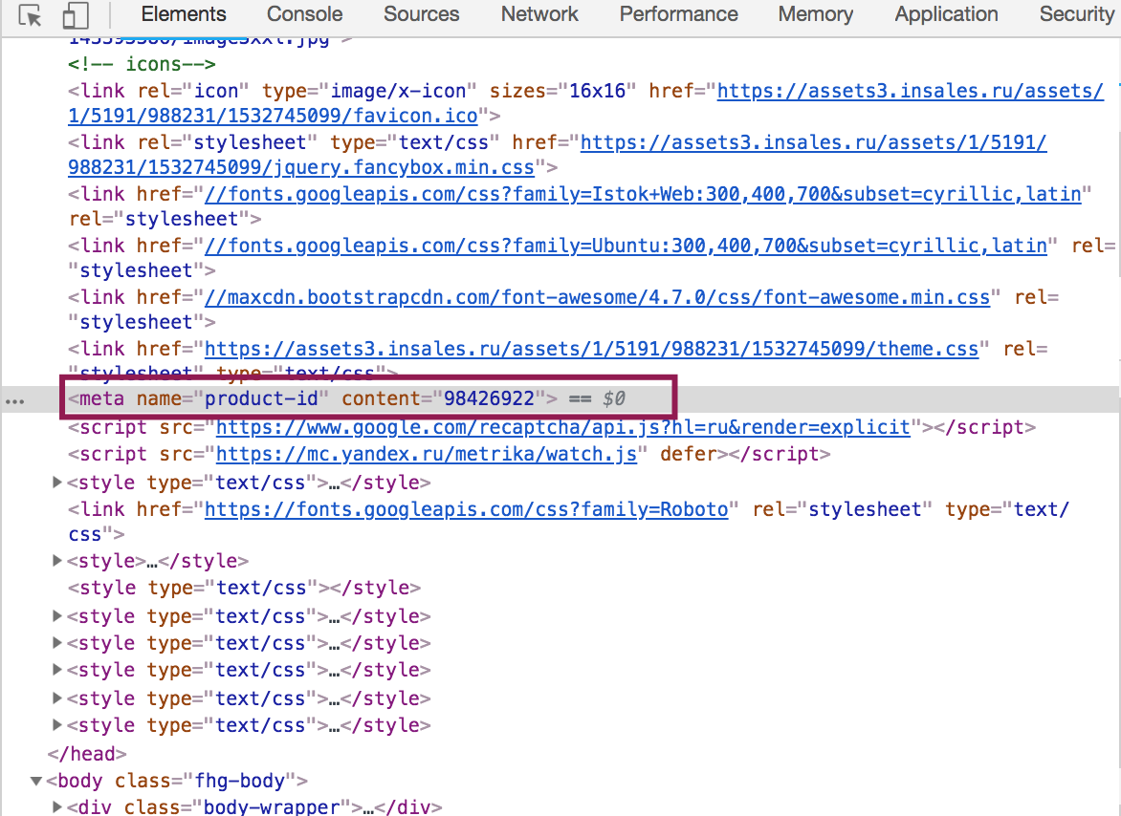Open the yandex metrika watch.js link
Viewport: 1121px width, 816px height.
pos(426,454)
